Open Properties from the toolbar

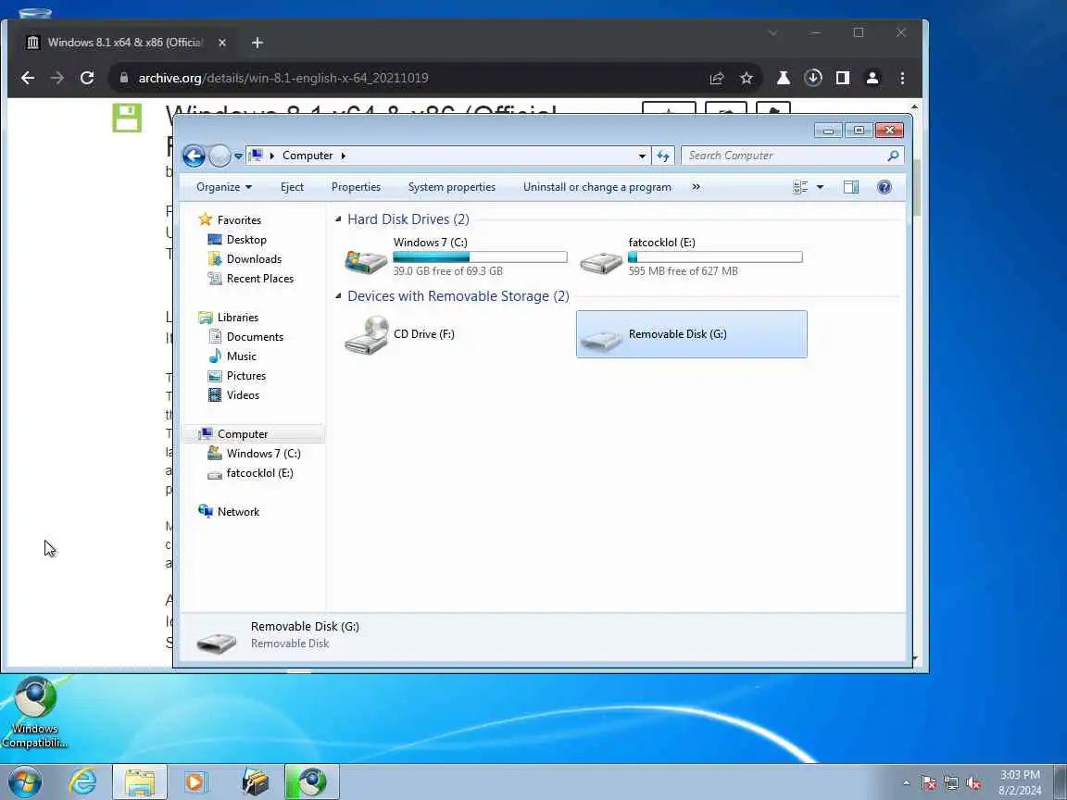click(356, 187)
